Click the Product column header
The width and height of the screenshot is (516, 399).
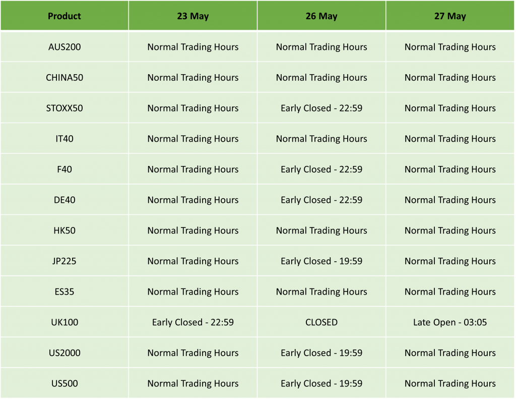pos(64,16)
